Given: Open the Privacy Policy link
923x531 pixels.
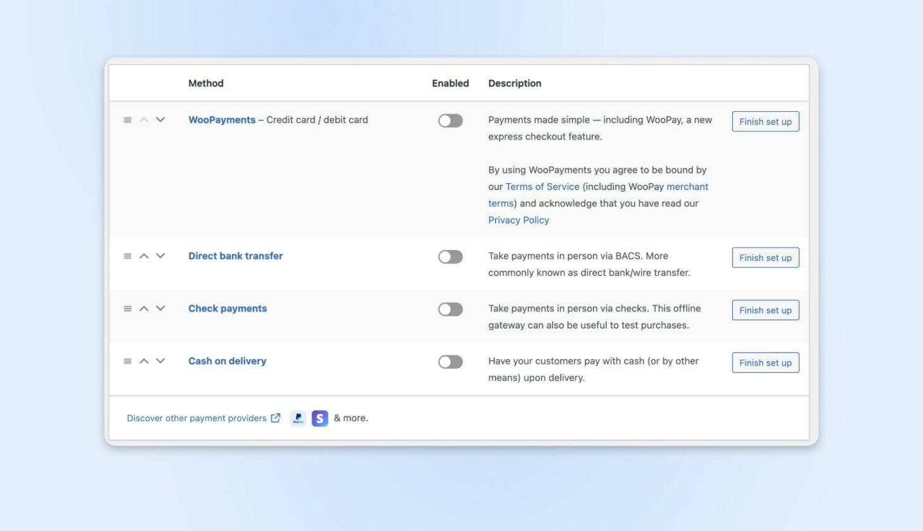Looking at the screenshot, I should [518, 220].
